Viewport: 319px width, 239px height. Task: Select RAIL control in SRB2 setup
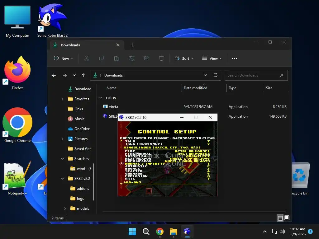pos(130,179)
